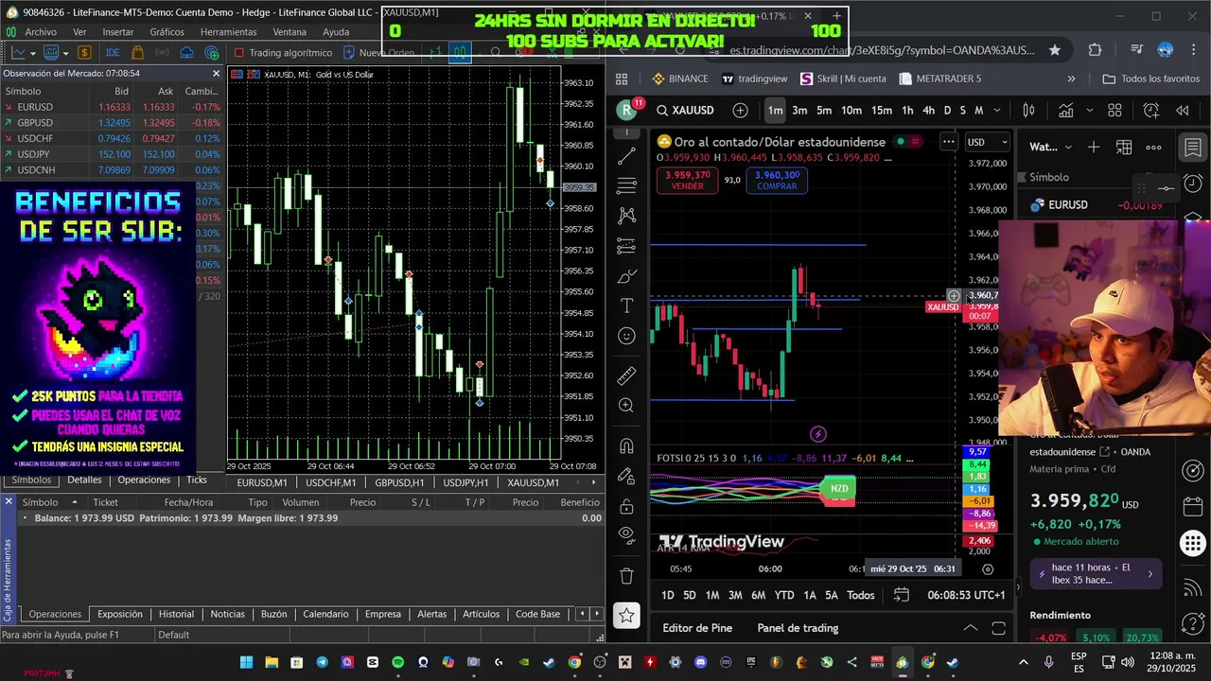This screenshot has height=681, width=1211.
Task: Open Todos los favoritos folder
Action: 1151,79
